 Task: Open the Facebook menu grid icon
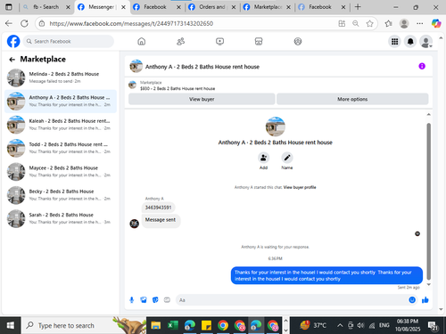coord(394,42)
